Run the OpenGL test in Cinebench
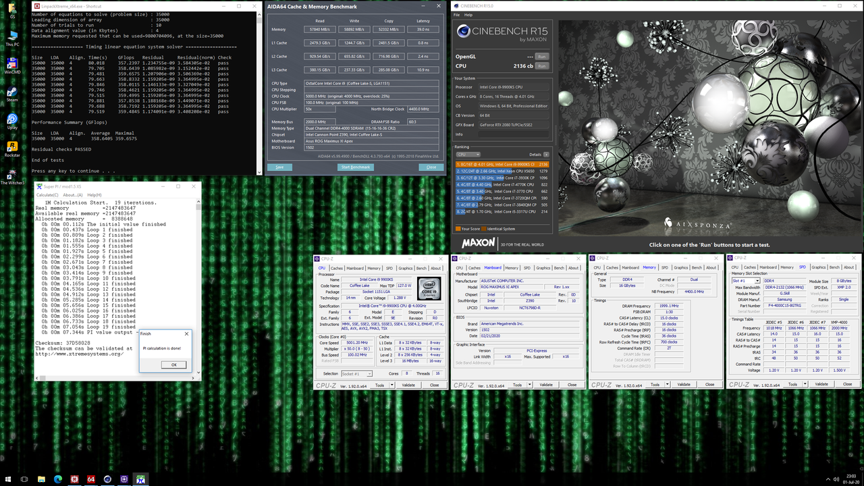The image size is (864, 486). coord(541,57)
